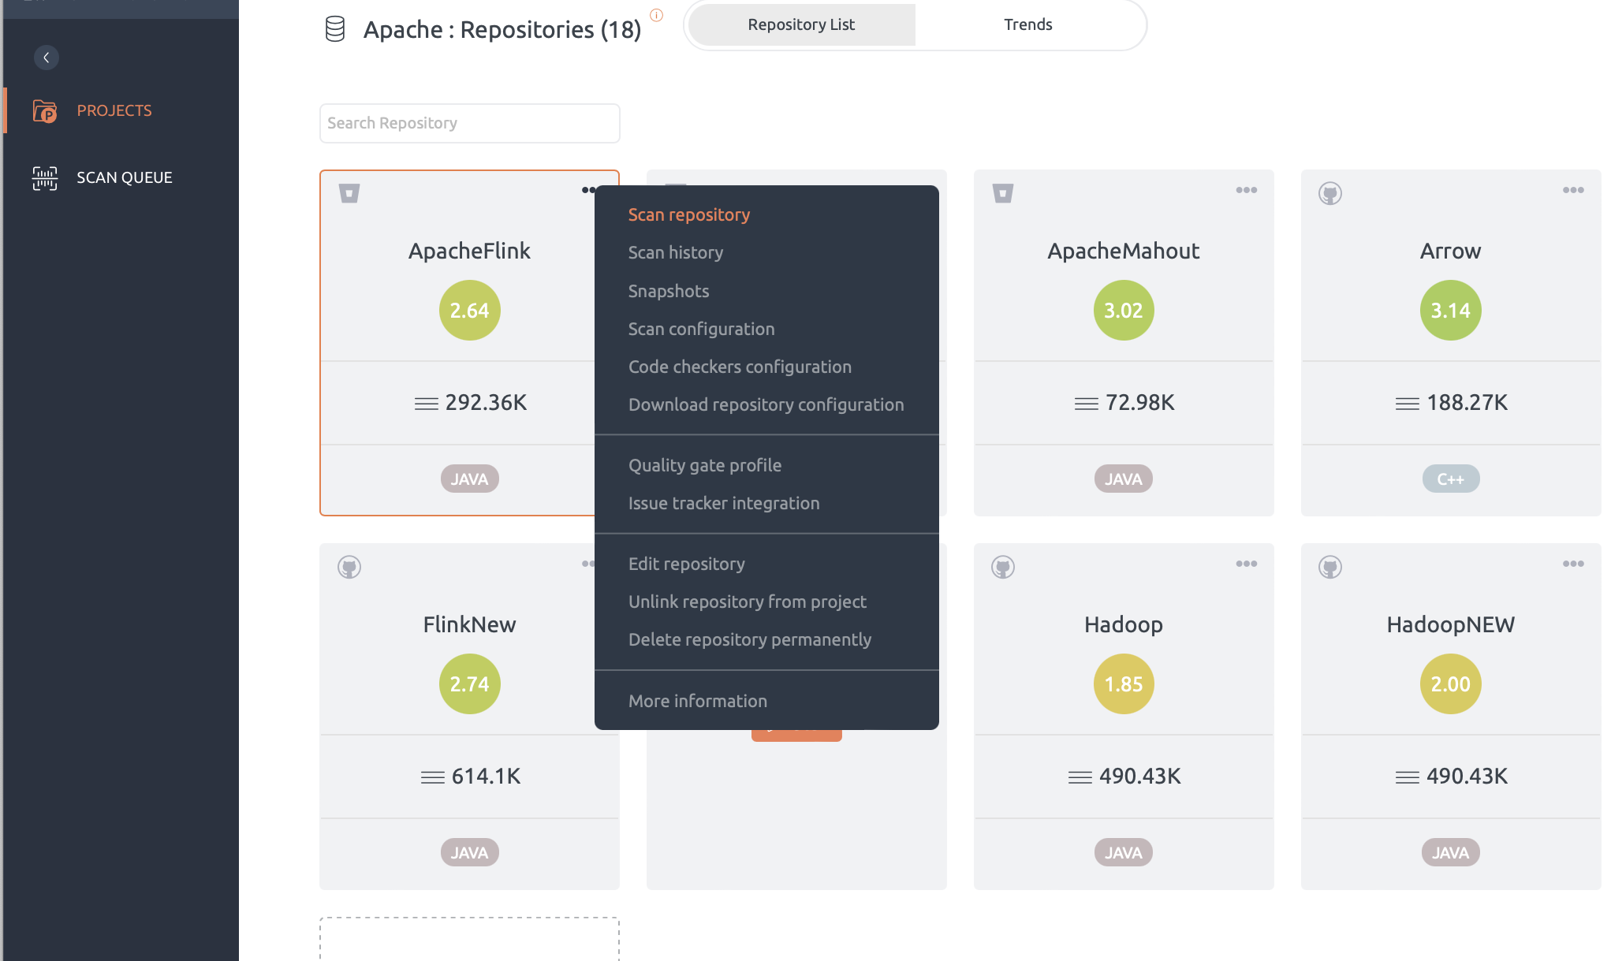
Task: Open the Projects sidebar icon
Action: pos(45,111)
